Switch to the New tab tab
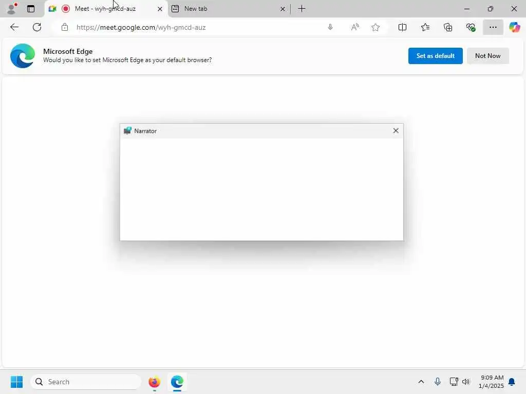This screenshot has height=394, width=526. [x=228, y=9]
